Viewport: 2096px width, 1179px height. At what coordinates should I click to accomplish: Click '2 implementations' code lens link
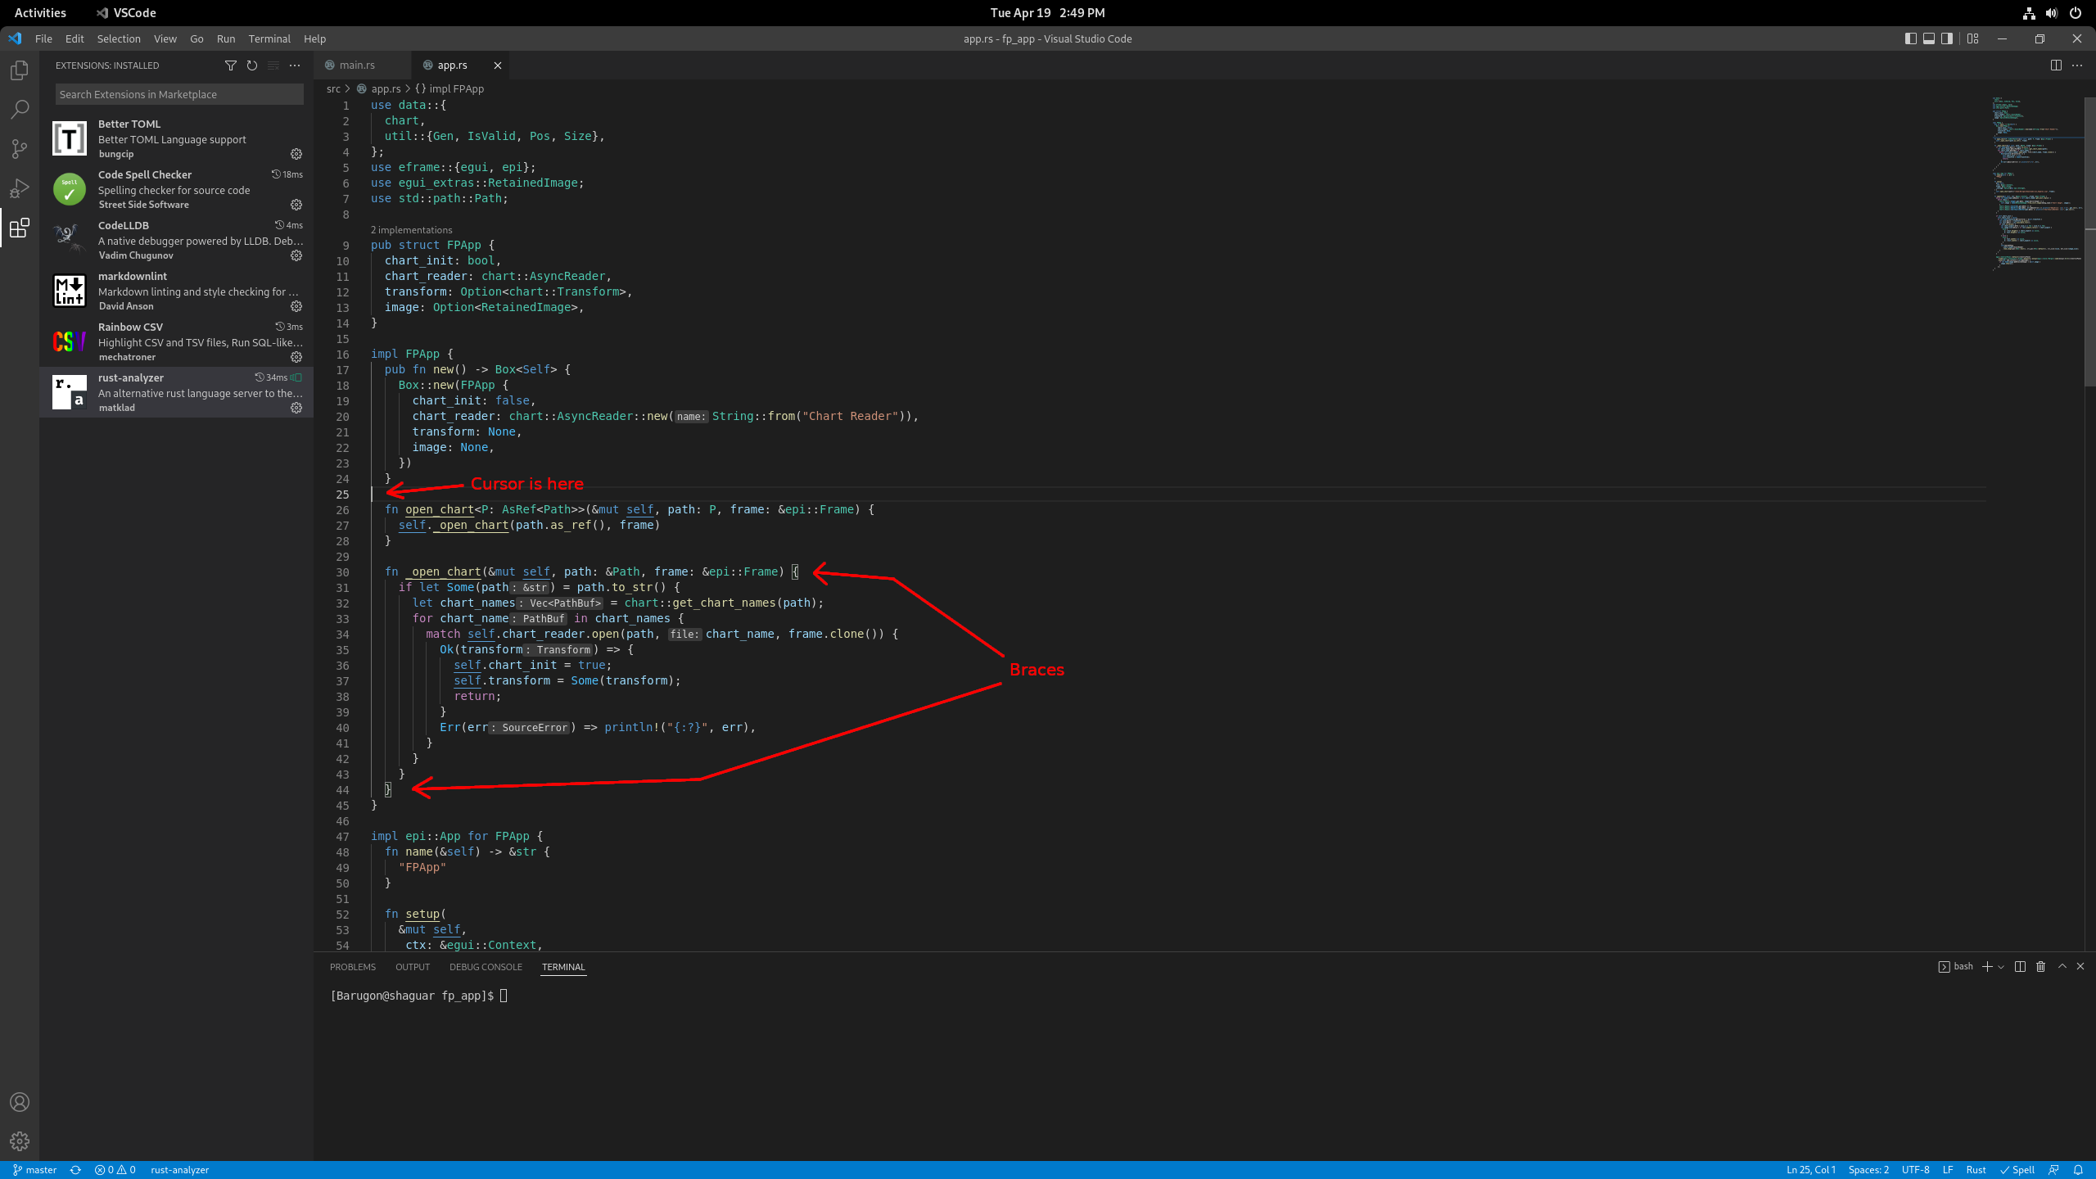411,230
